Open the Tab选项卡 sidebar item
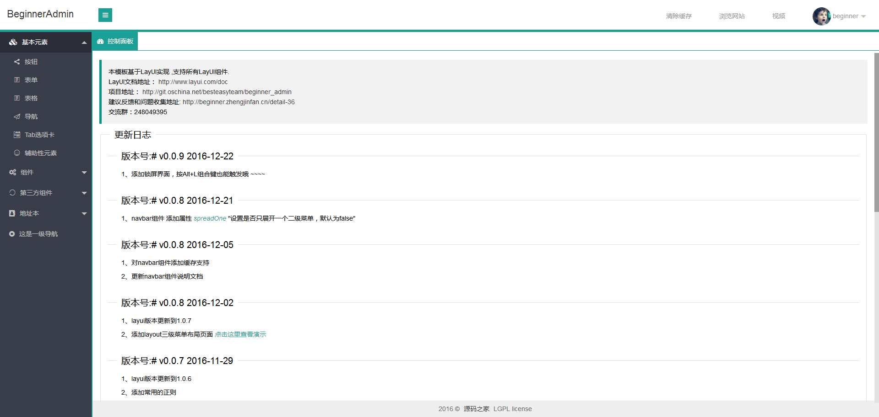The width and height of the screenshot is (879, 417). (x=46, y=135)
